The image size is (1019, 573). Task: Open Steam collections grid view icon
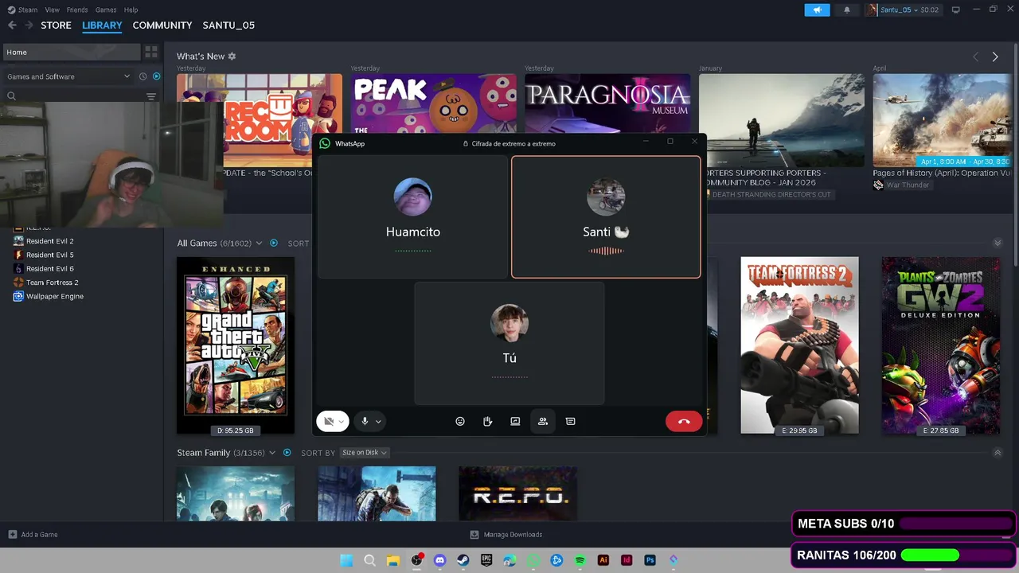[150, 52]
